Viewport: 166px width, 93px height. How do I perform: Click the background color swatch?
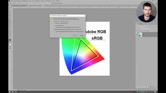(10, 44)
